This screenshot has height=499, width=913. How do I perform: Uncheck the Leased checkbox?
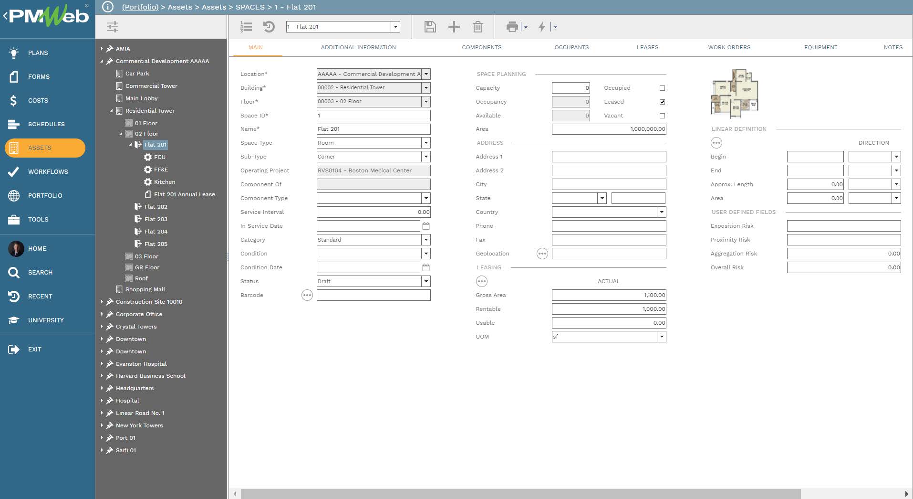point(662,102)
